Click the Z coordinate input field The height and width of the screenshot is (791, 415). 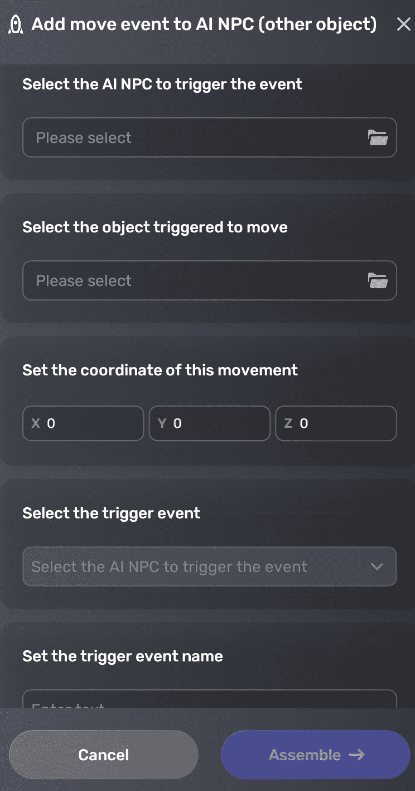[336, 423]
